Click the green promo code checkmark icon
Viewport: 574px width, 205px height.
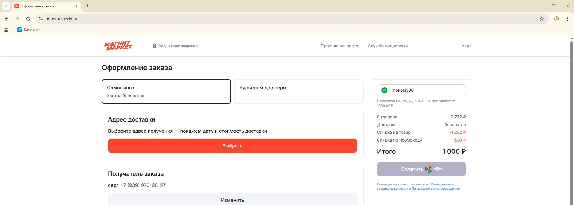(x=384, y=90)
